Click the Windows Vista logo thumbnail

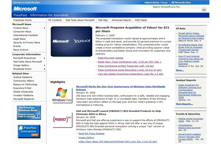pos(62,95)
